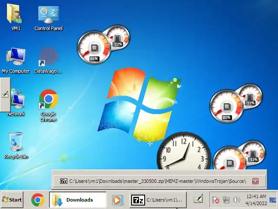Click the middle right gadget's 12% memory dial
Viewport: 278px width, 209px height.
(250, 97)
